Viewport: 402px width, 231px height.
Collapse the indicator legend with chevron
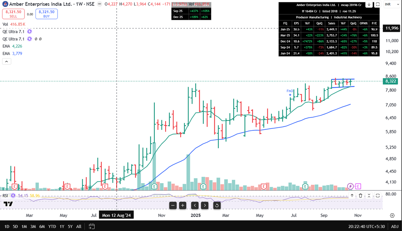pyautogui.click(x=7, y=62)
